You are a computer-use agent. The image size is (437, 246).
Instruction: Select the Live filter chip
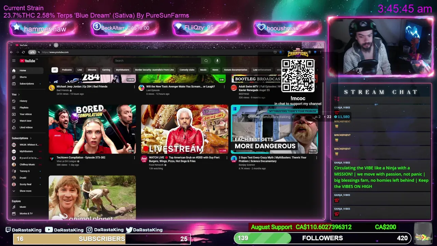click(80, 70)
